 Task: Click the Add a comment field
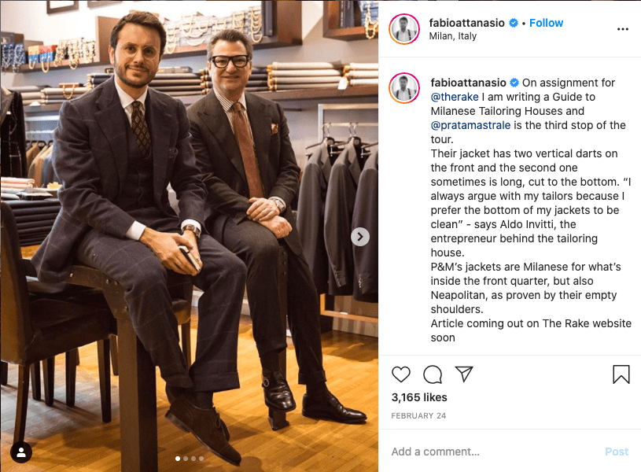tap(488, 452)
